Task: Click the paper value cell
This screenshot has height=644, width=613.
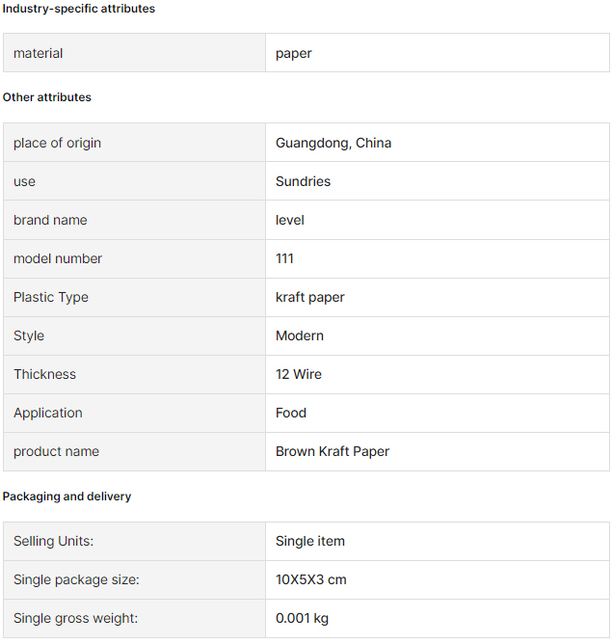Action: tap(438, 53)
